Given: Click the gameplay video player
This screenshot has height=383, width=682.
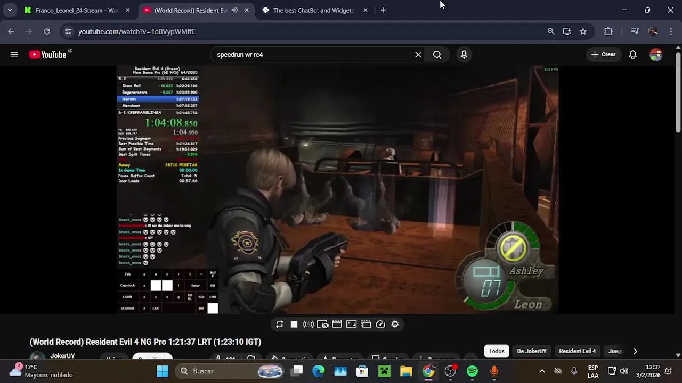Looking at the screenshot, I should [338, 189].
